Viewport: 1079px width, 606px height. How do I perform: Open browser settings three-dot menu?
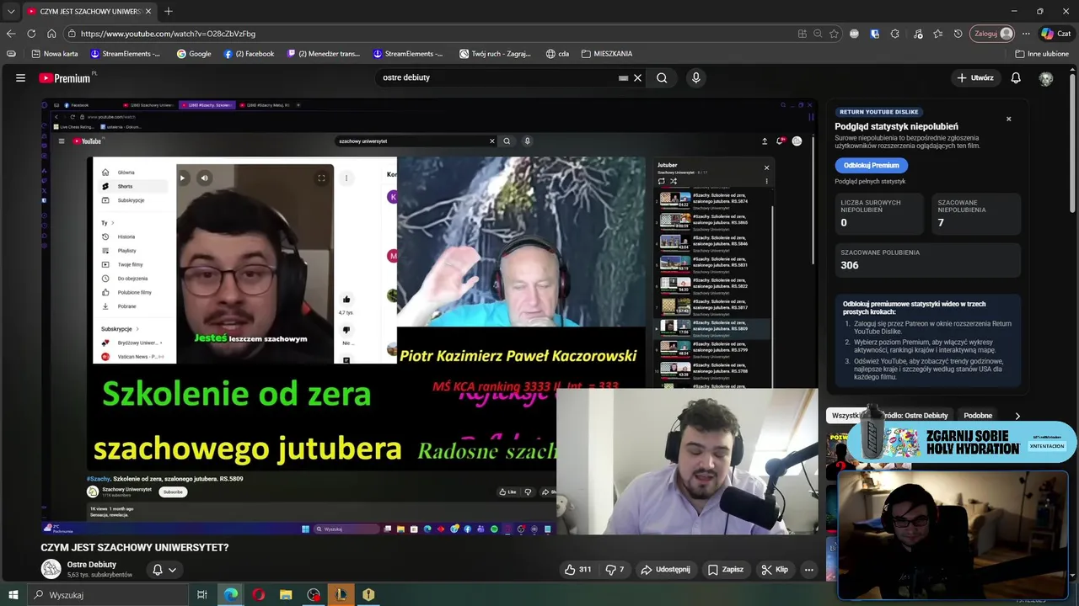[1026, 34]
